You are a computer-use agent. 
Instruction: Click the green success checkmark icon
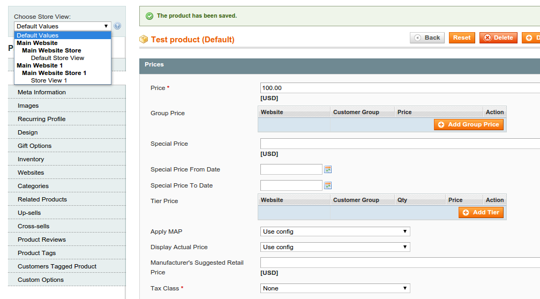[149, 16]
